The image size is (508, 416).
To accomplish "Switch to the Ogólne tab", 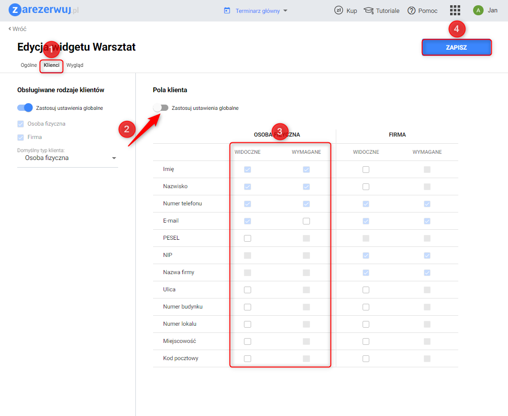I will (29, 65).
